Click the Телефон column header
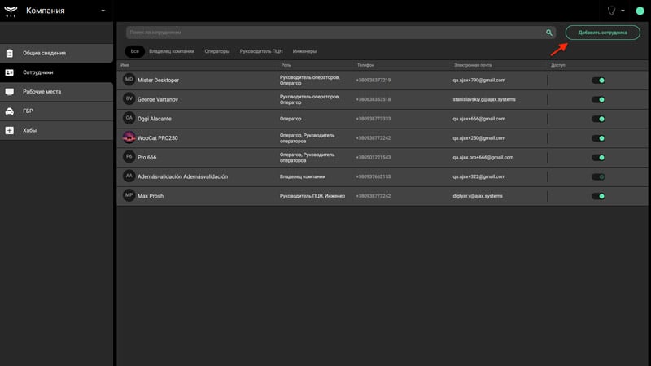The width and height of the screenshot is (651, 366). pyautogui.click(x=365, y=65)
